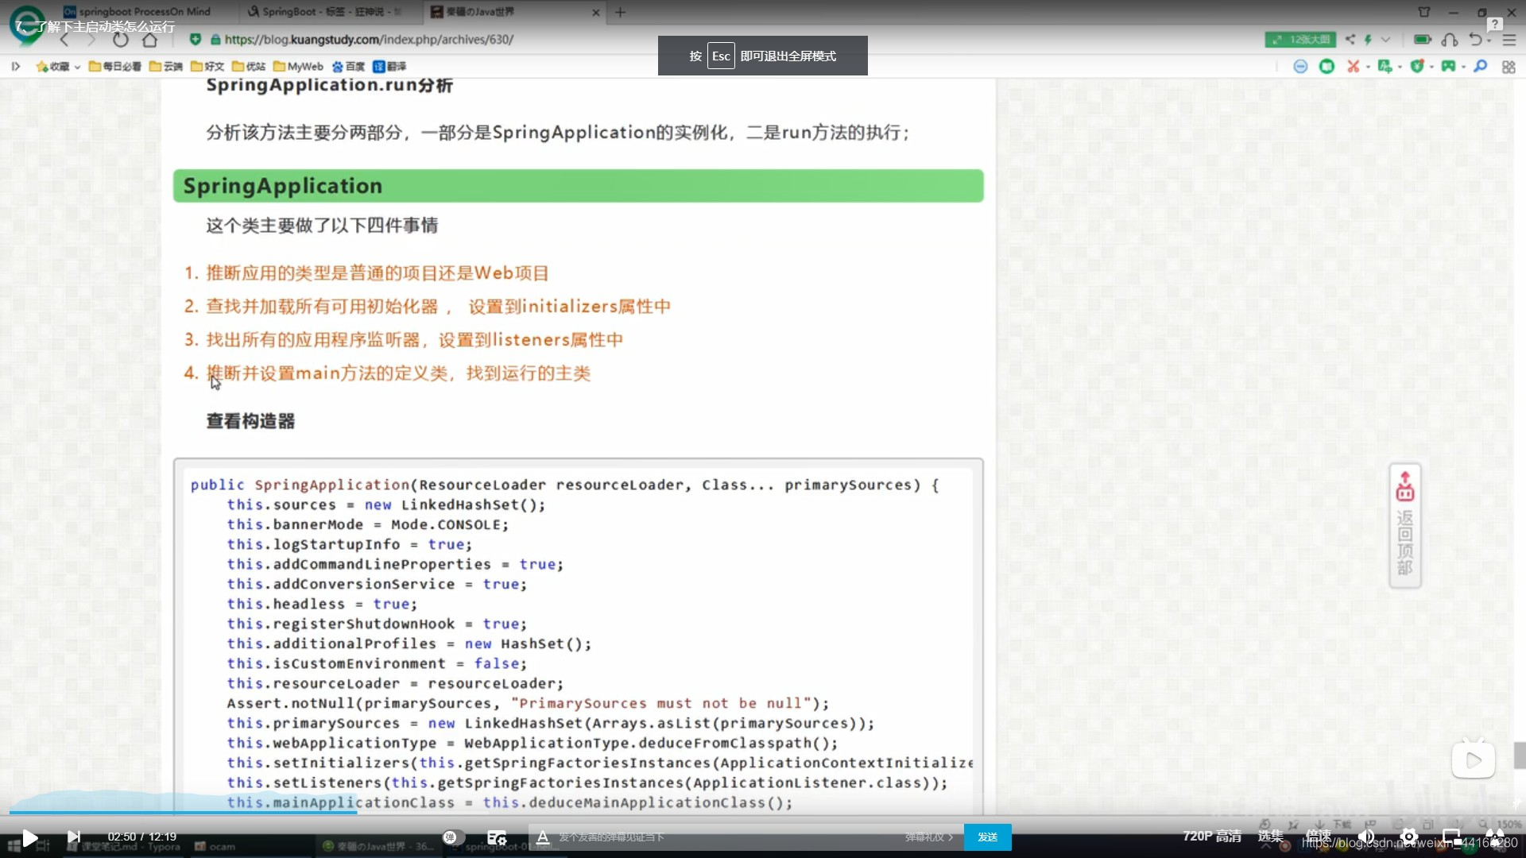
Task: Toggle the danmaku comments switch
Action: tap(453, 837)
